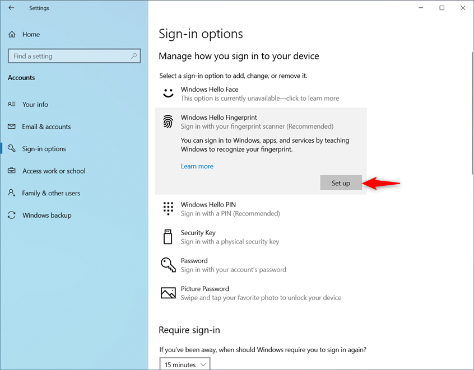The image size is (474, 370).
Task: Select Sign-in options in the sidebar
Action: (x=75, y=148)
